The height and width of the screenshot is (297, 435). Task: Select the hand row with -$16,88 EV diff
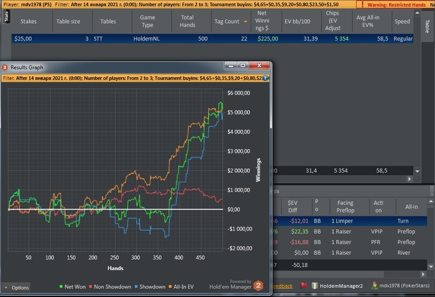[x=350, y=242]
